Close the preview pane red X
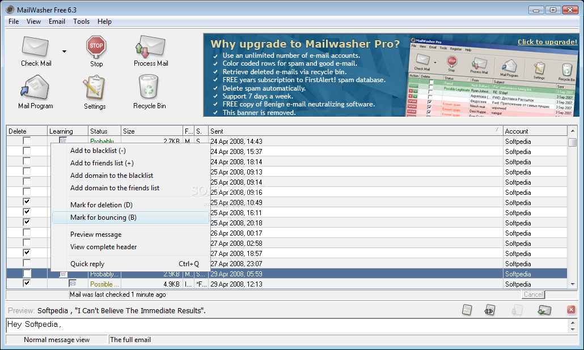The image size is (584, 350). click(571, 309)
